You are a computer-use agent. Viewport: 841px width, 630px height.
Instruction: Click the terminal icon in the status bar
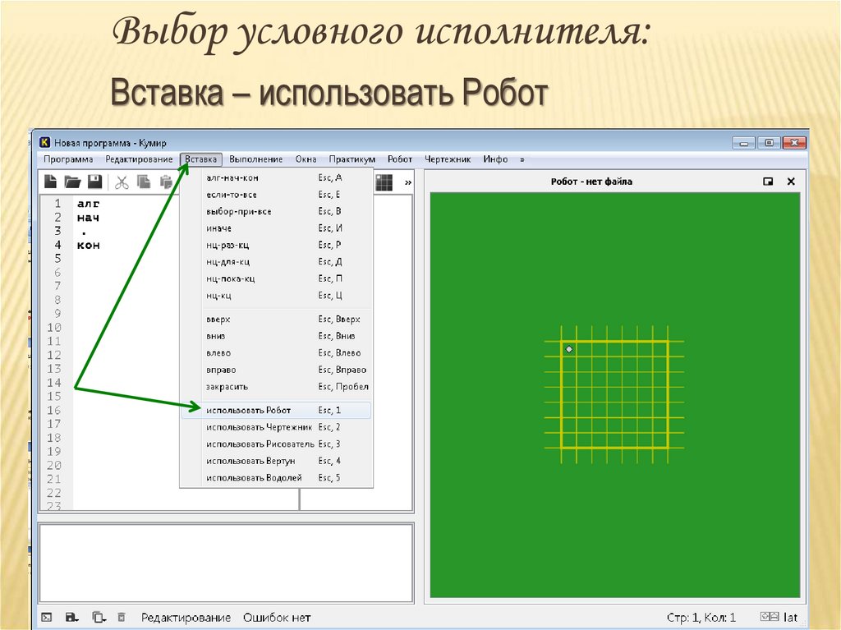[47, 617]
